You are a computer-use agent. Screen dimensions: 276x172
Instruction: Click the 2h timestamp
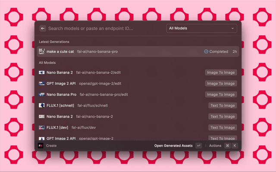pos(235,52)
